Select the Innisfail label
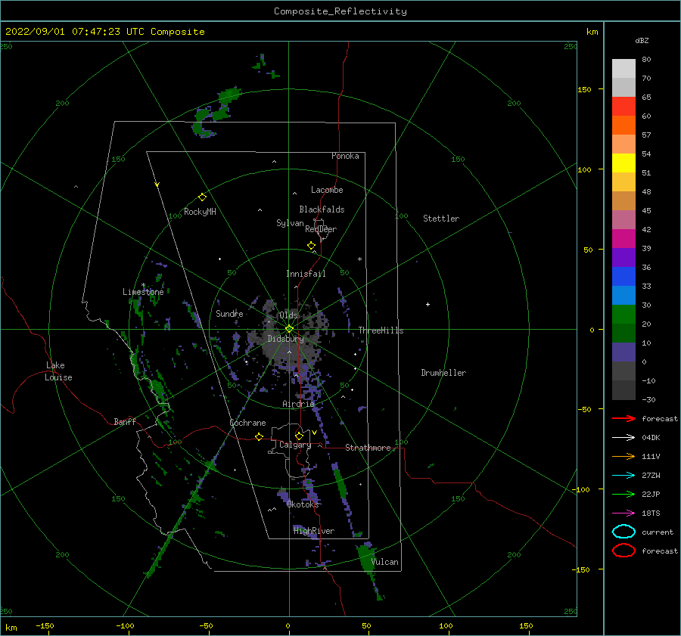The height and width of the screenshot is (636, 681). (306, 274)
